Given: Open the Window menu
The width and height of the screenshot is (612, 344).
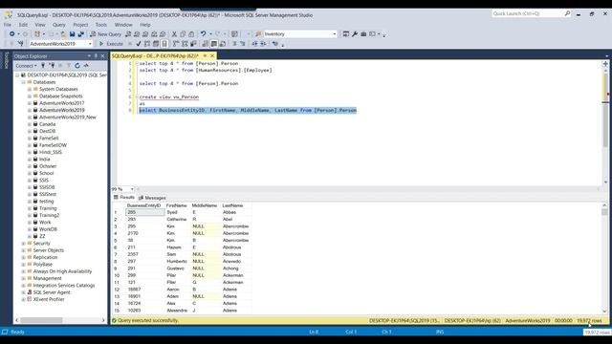Looking at the screenshot, I should click(123, 25).
